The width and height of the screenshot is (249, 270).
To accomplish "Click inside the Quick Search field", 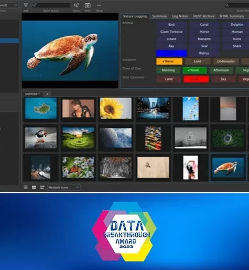I will click(x=51, y=5).
